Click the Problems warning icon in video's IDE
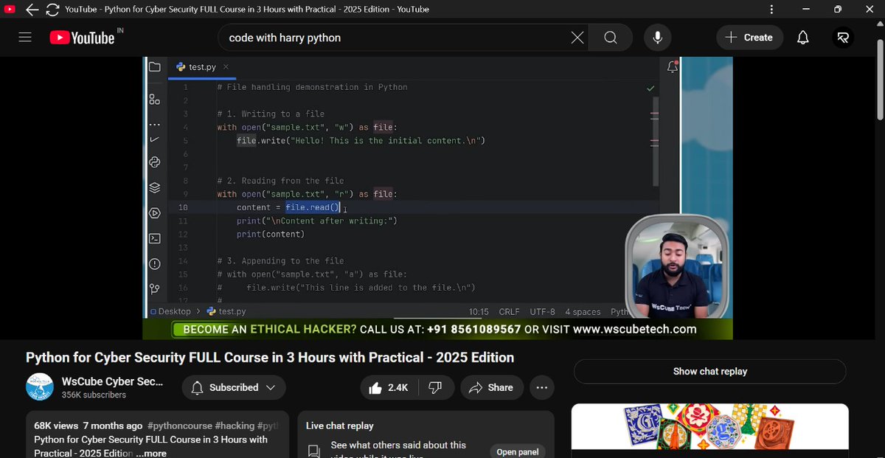The height and width of the screenshot is (458, 885). point(155,263)
